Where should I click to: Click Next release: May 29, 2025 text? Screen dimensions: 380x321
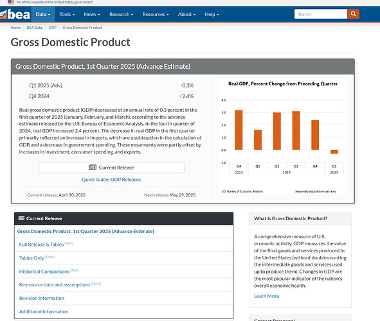coord(170,195)
